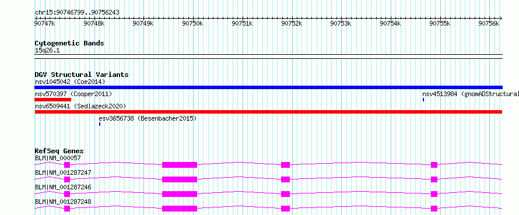Click the widest exon of BLM|NM_001287246
The image size is (519, 215).
click(180, 194)
